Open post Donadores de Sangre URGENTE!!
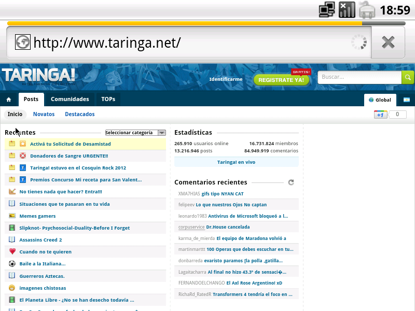Screen dimensions: 415x311 [69, 156]
